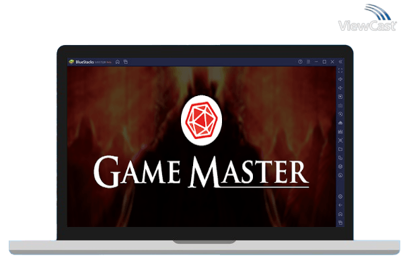Click the volume up icon

pos(340,79)
